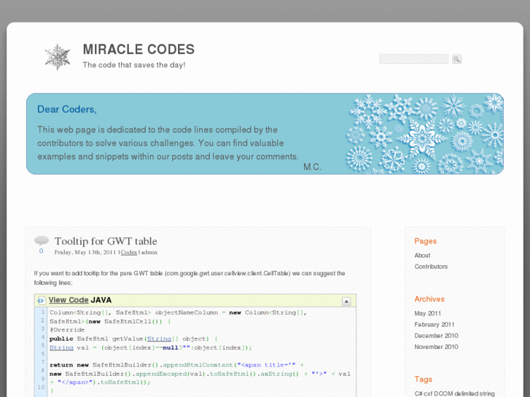Click the String type link in getValue line

coord(159,339)
